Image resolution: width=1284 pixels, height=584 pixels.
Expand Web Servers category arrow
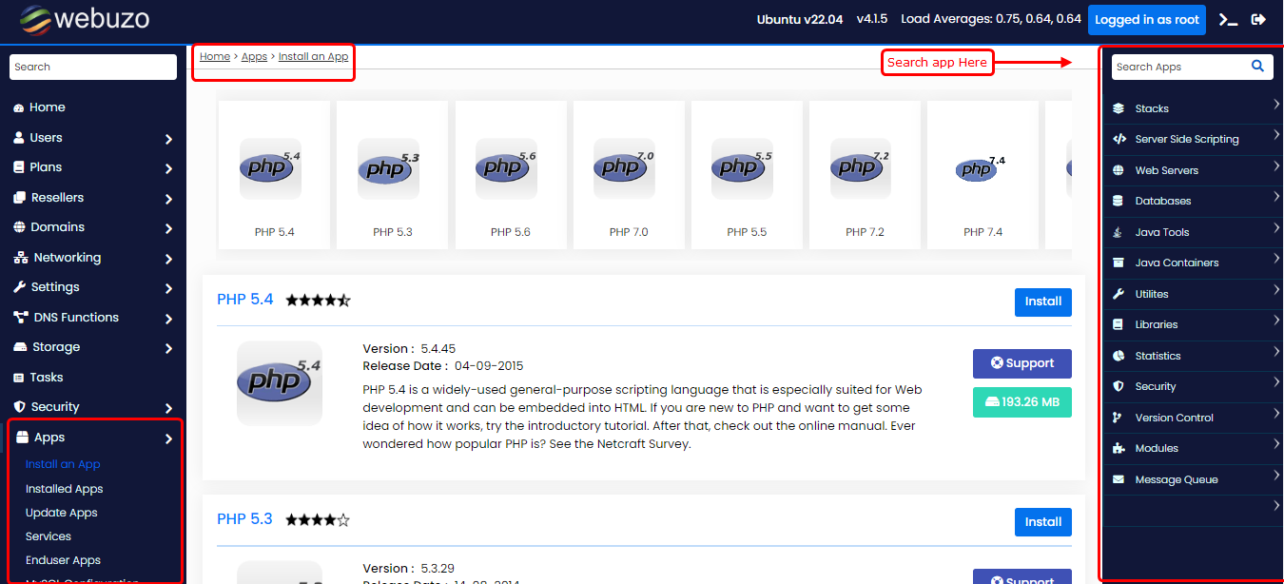[x=1276, y=166]
